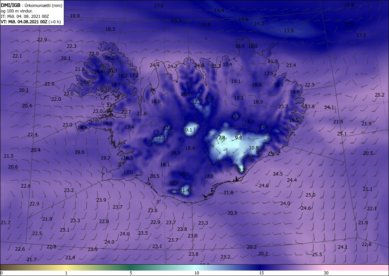The height and width of the screenshot is (276, 389).
Task: Select the 13.7 value label
Action: point(236,116)
